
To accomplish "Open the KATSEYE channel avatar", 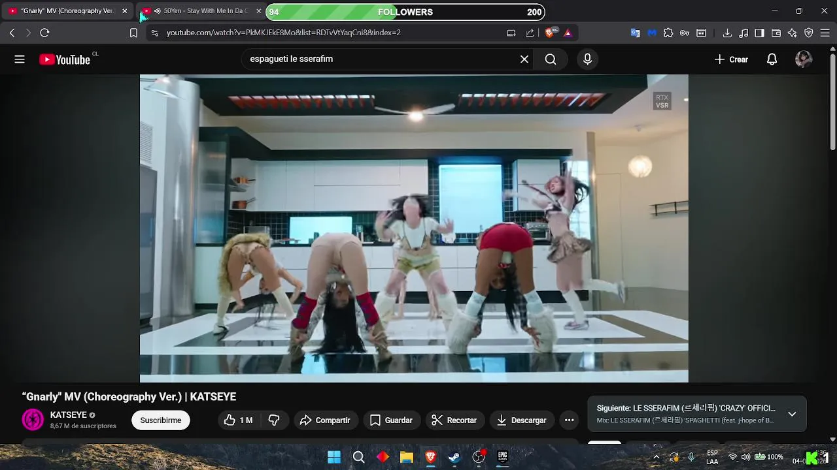I will pos(33,420).
